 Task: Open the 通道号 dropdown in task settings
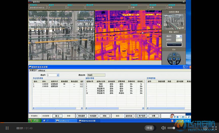click(x=58, y=75)
